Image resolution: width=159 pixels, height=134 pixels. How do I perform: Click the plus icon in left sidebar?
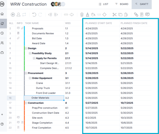pyautogui.click(x=2, y=114)
